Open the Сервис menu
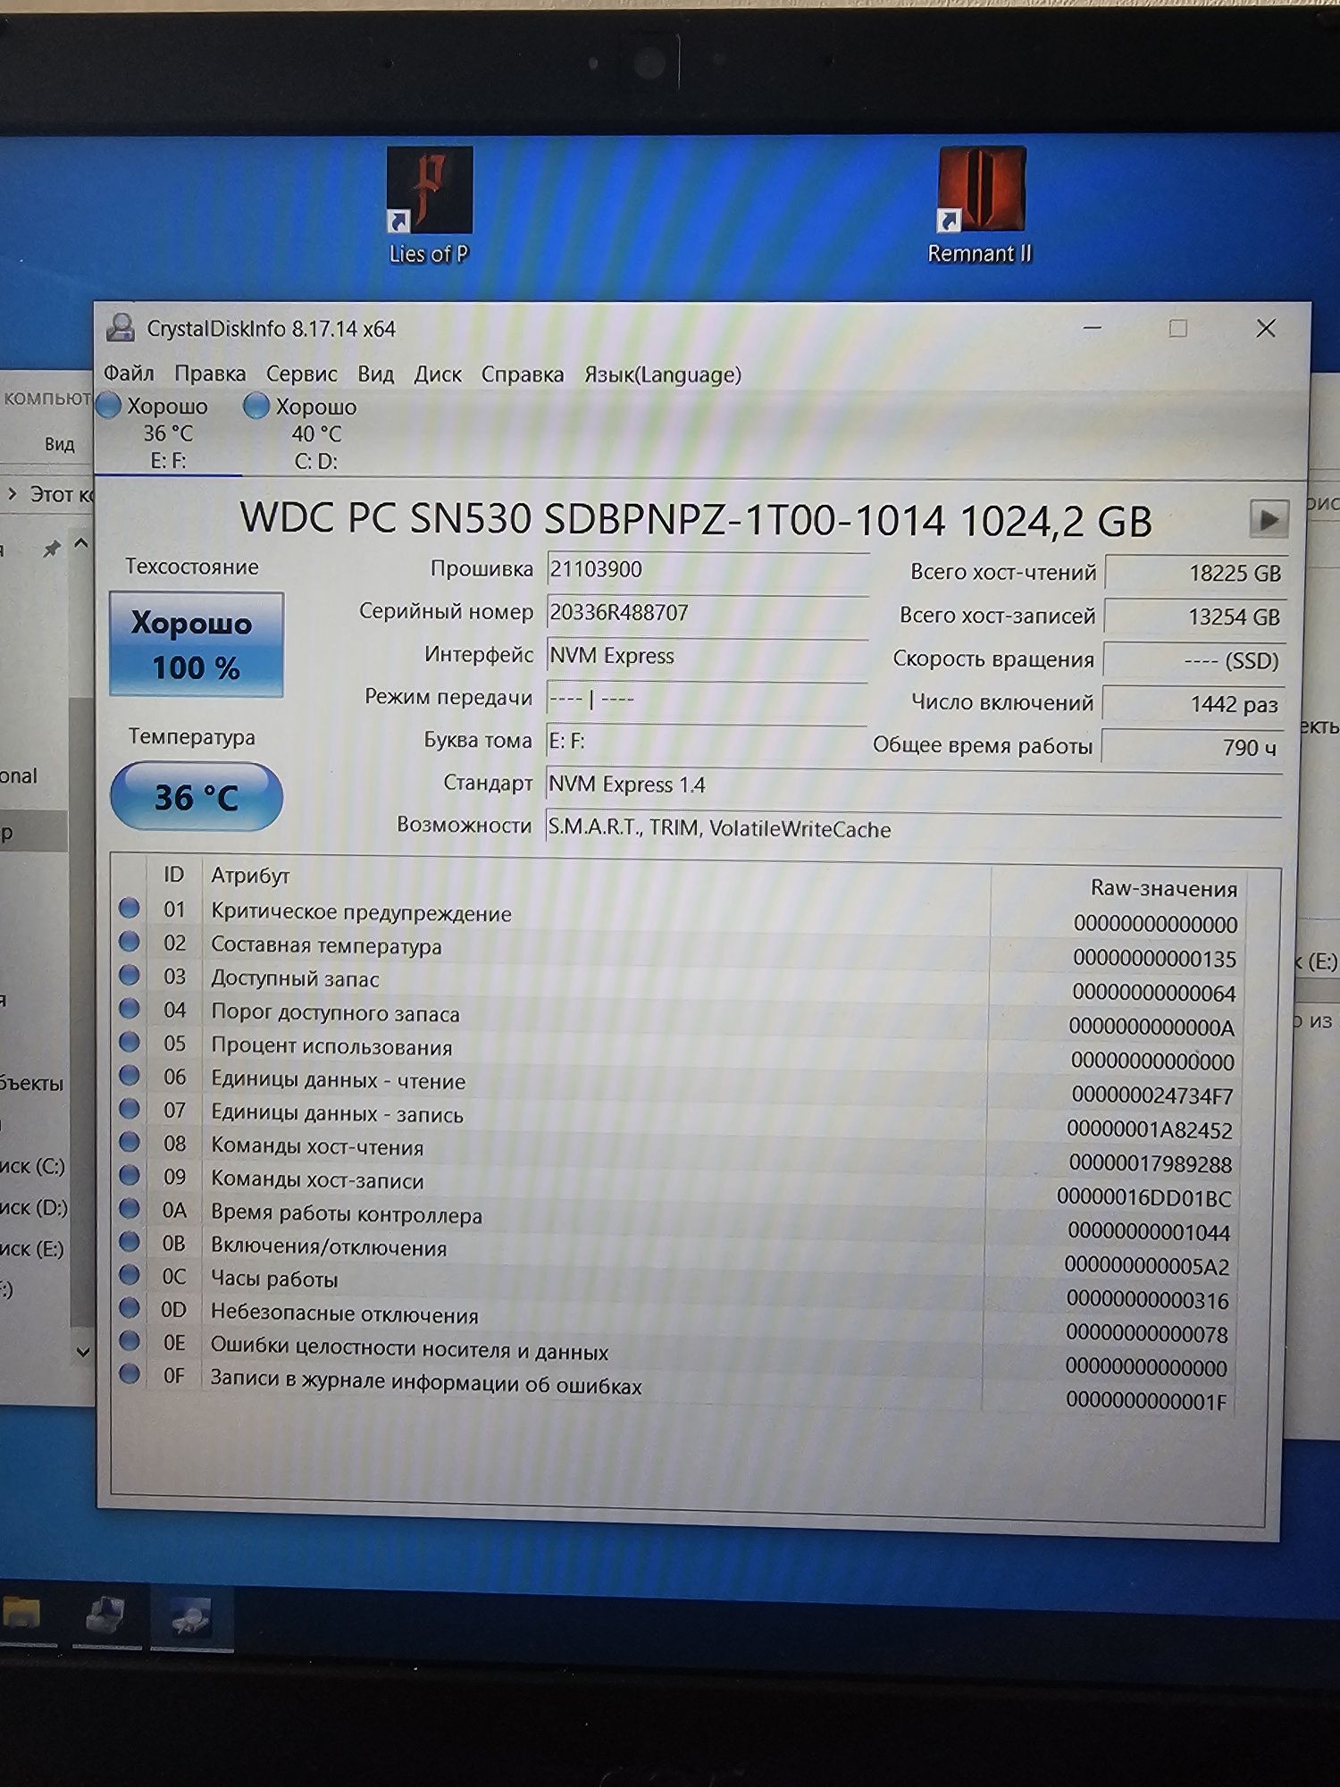Screen dimensions: 1340x1787 click(301, 373)
